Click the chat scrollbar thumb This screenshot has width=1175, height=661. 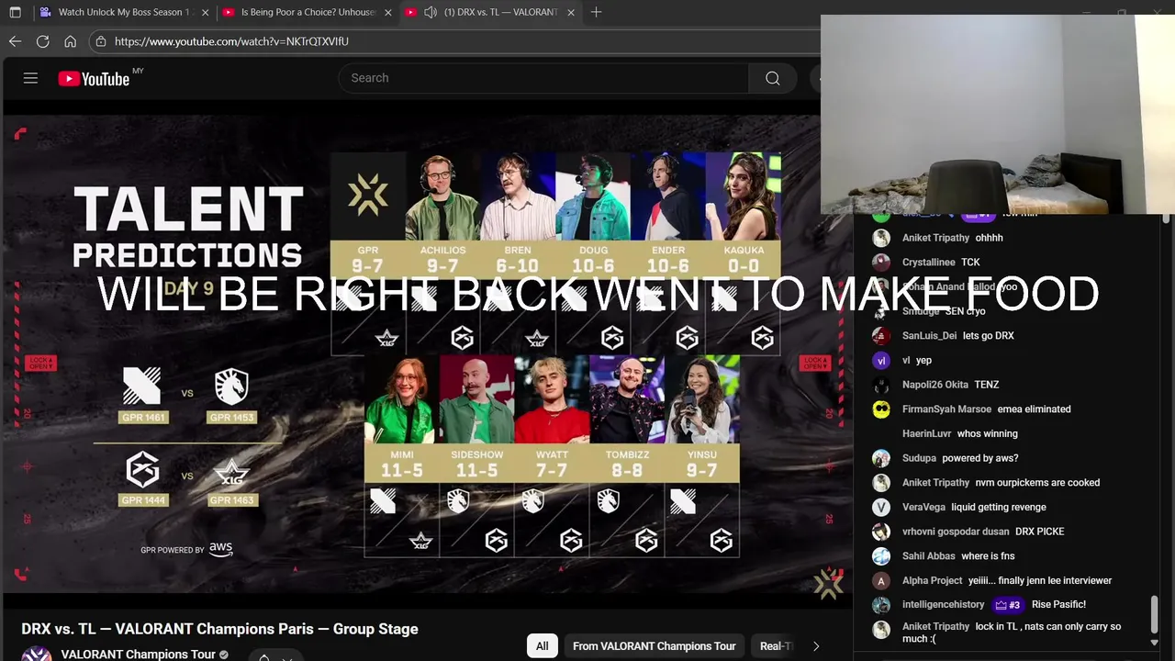(1155, 613)
